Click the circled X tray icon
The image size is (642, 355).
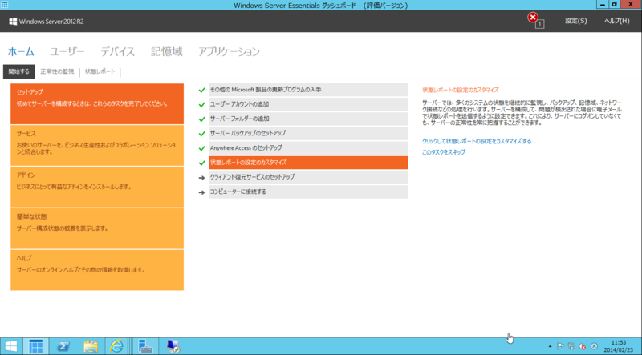tap(594, 346)
